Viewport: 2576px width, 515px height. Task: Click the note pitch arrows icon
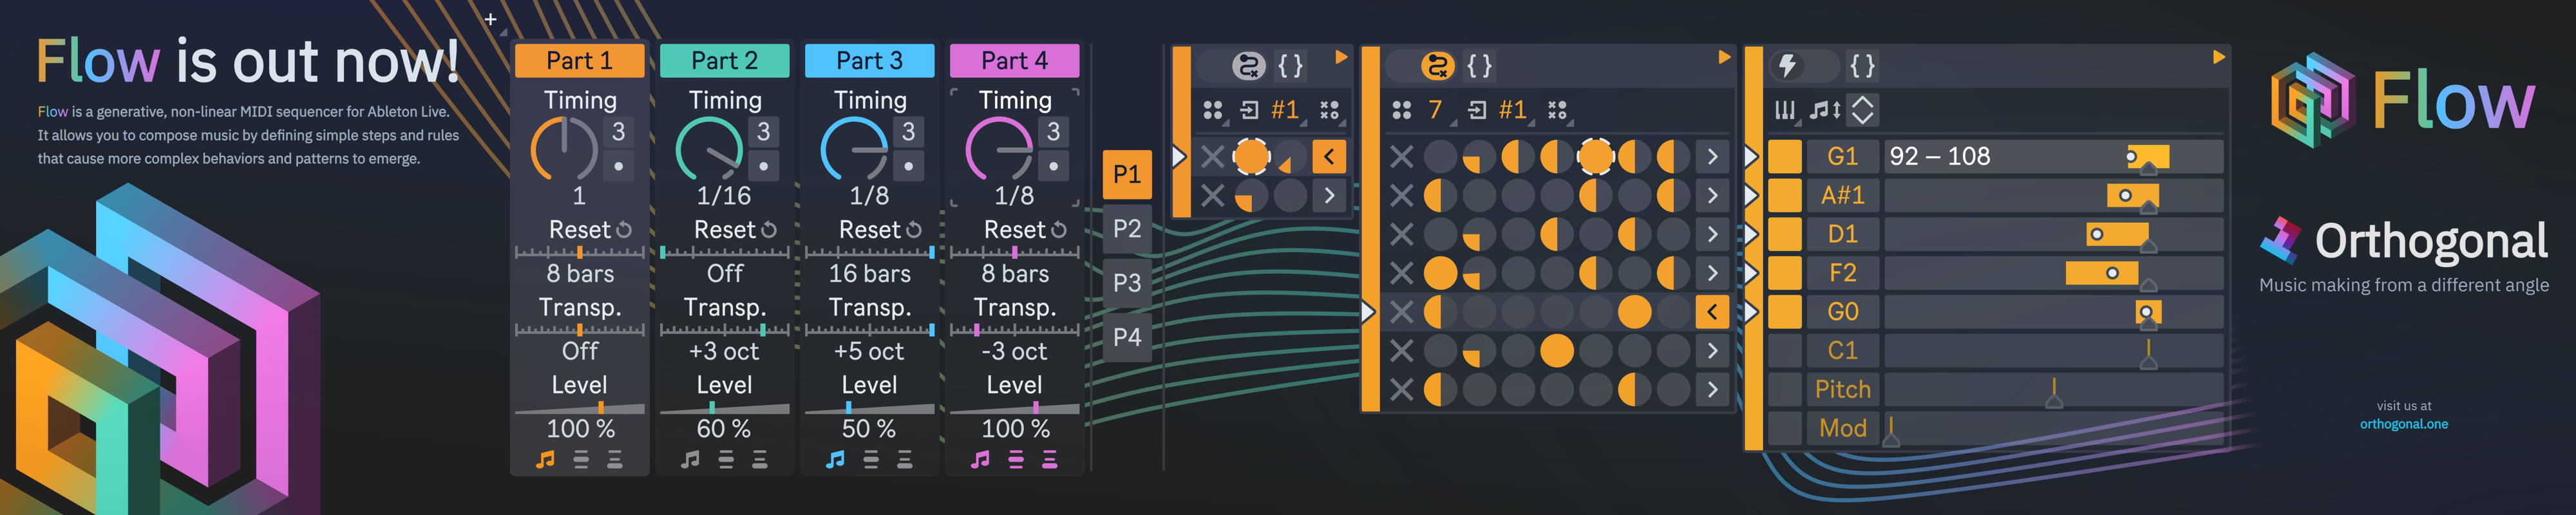point(1824,110)
